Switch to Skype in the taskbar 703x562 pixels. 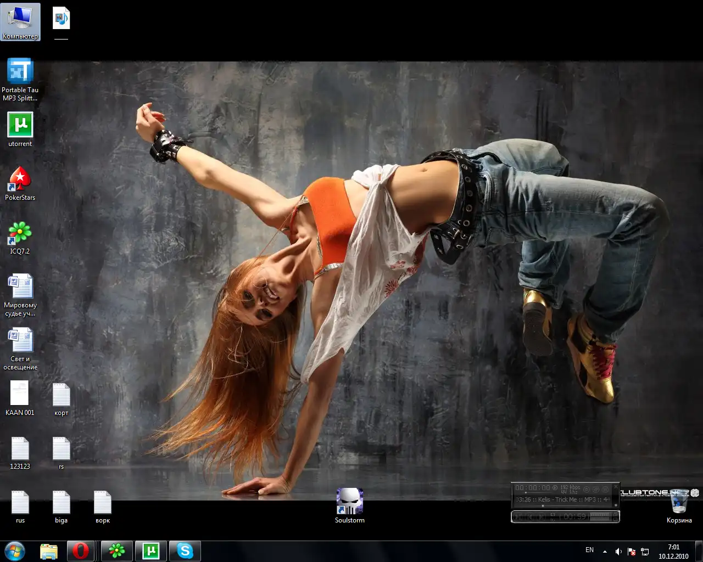(x=185, y=550)
